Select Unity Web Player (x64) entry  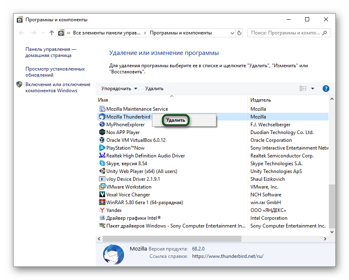(142, 171)
